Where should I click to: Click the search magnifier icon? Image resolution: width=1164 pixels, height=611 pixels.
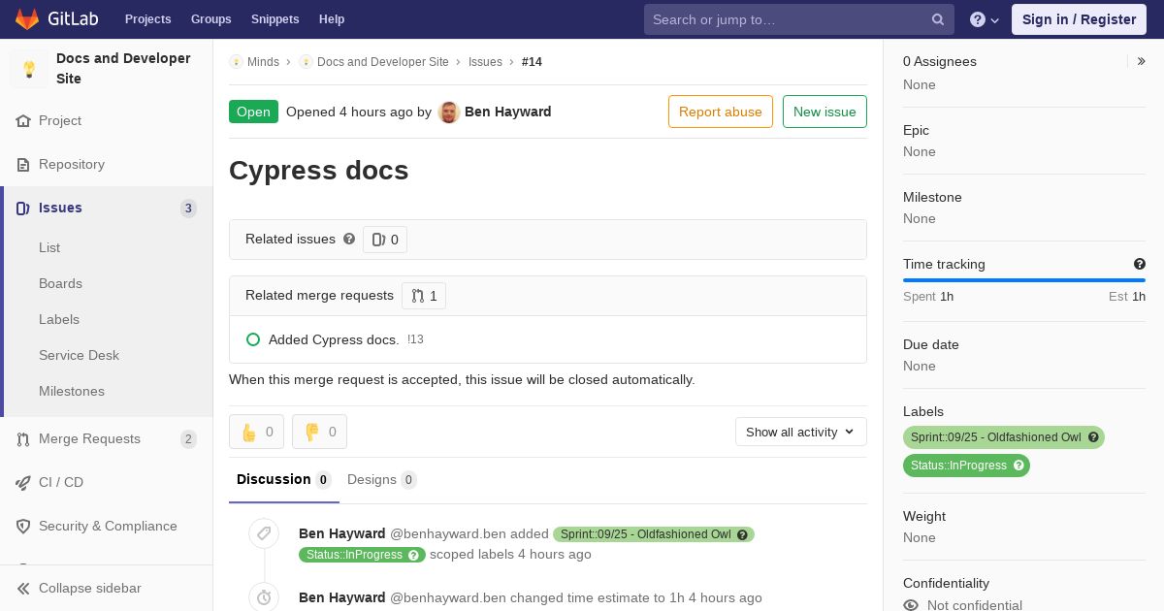(938, 19)
